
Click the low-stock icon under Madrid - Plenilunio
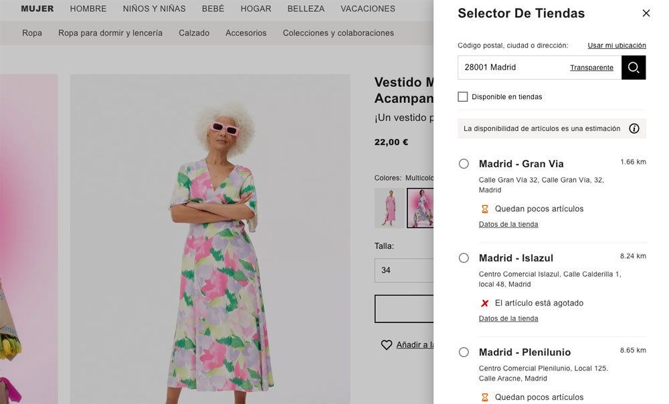tap(484, 397)
